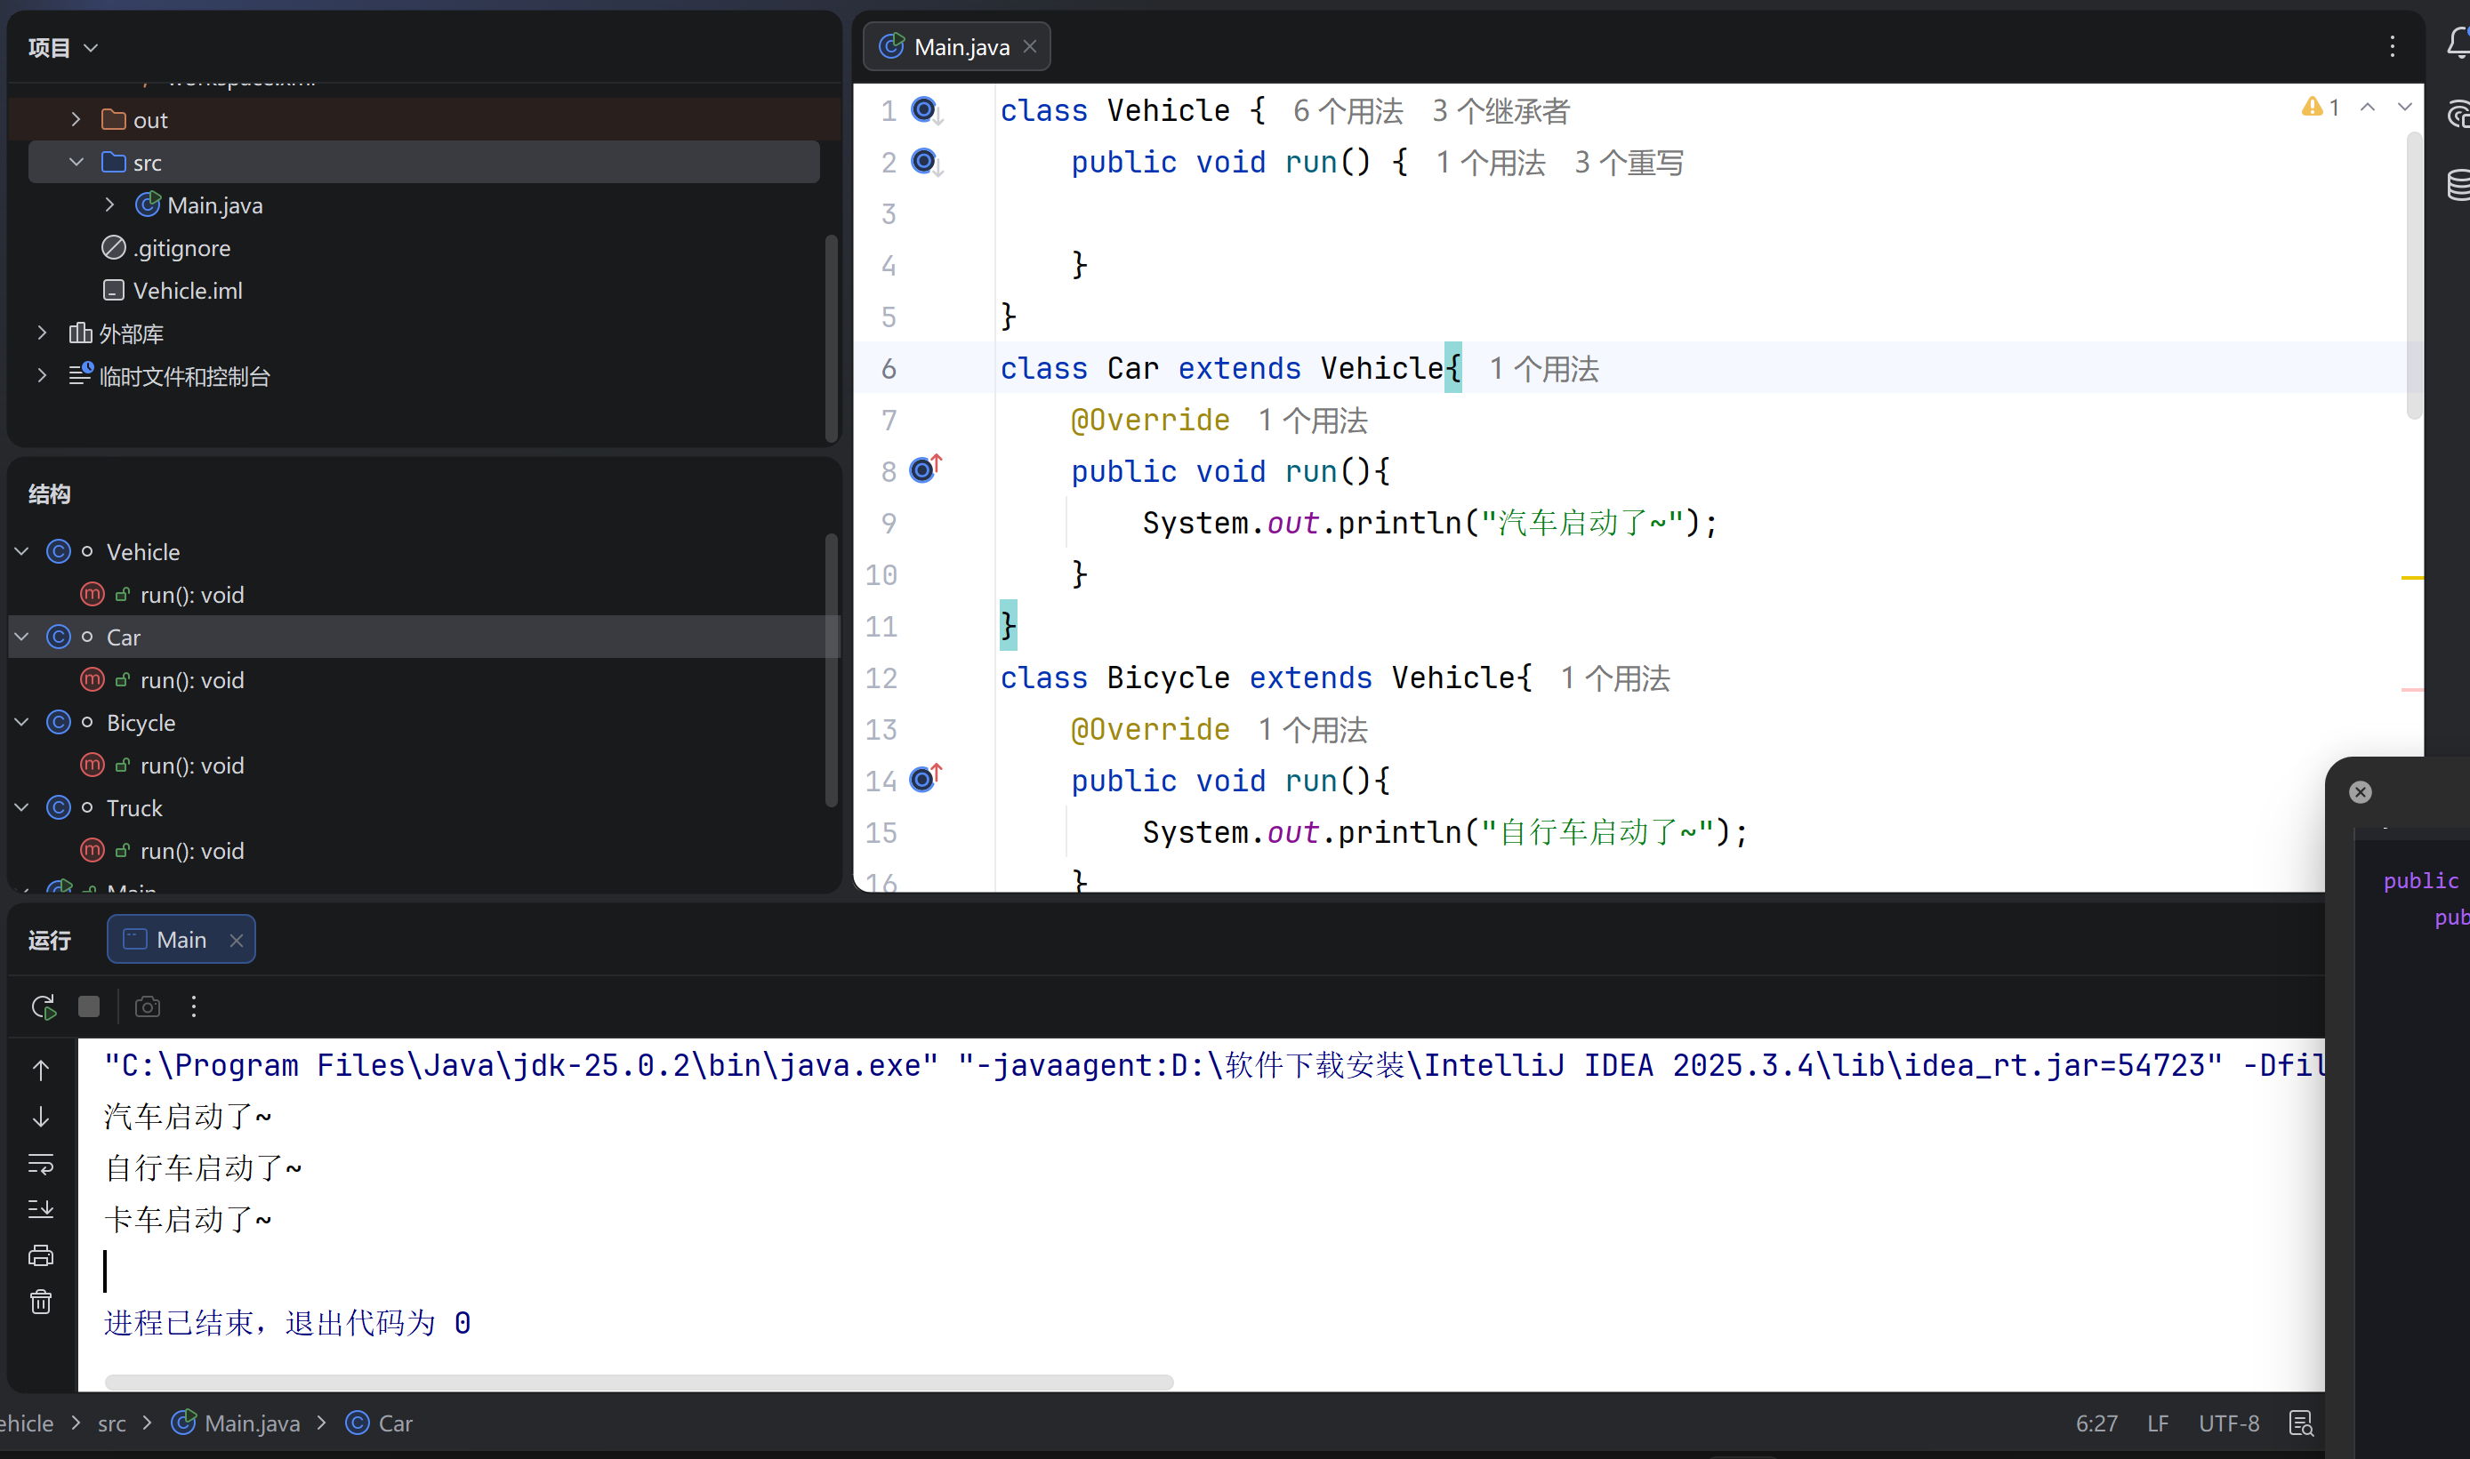Click the camera thread dump icon
2470x1459 pixels.
click(148, 1006)
